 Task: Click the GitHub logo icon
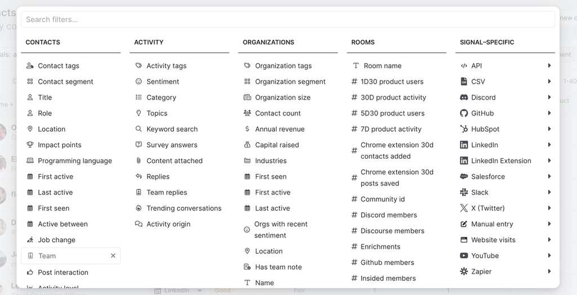point(464,113)
